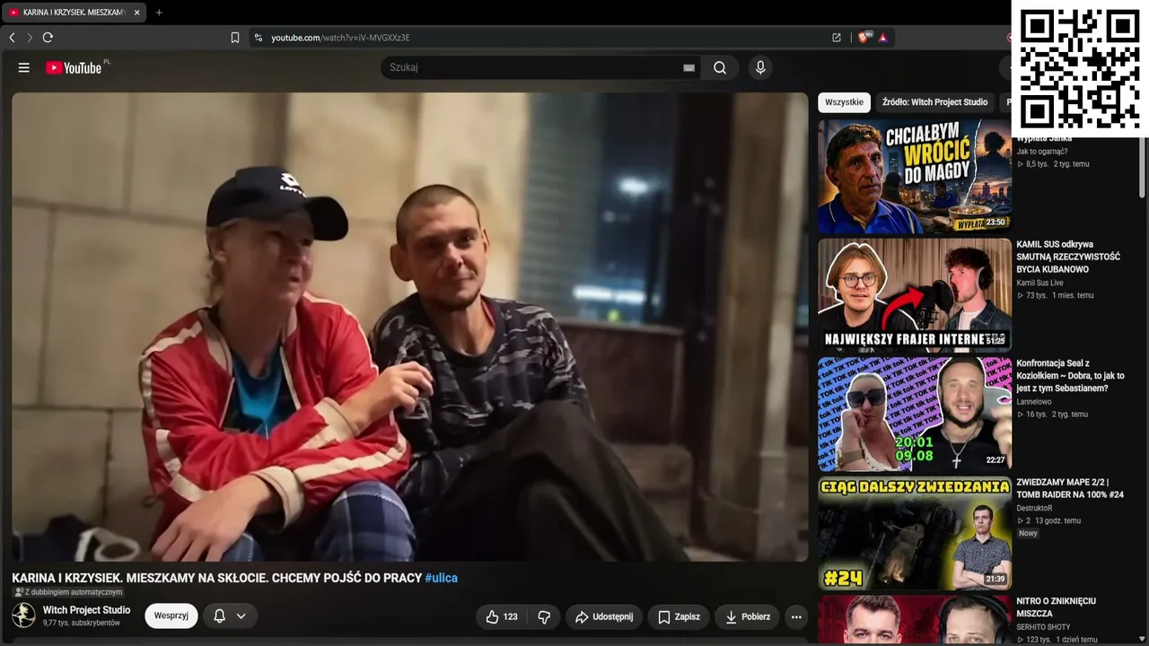Save the video with Zapisz
The image size is (1149, 646).
[x=679, y=617]
